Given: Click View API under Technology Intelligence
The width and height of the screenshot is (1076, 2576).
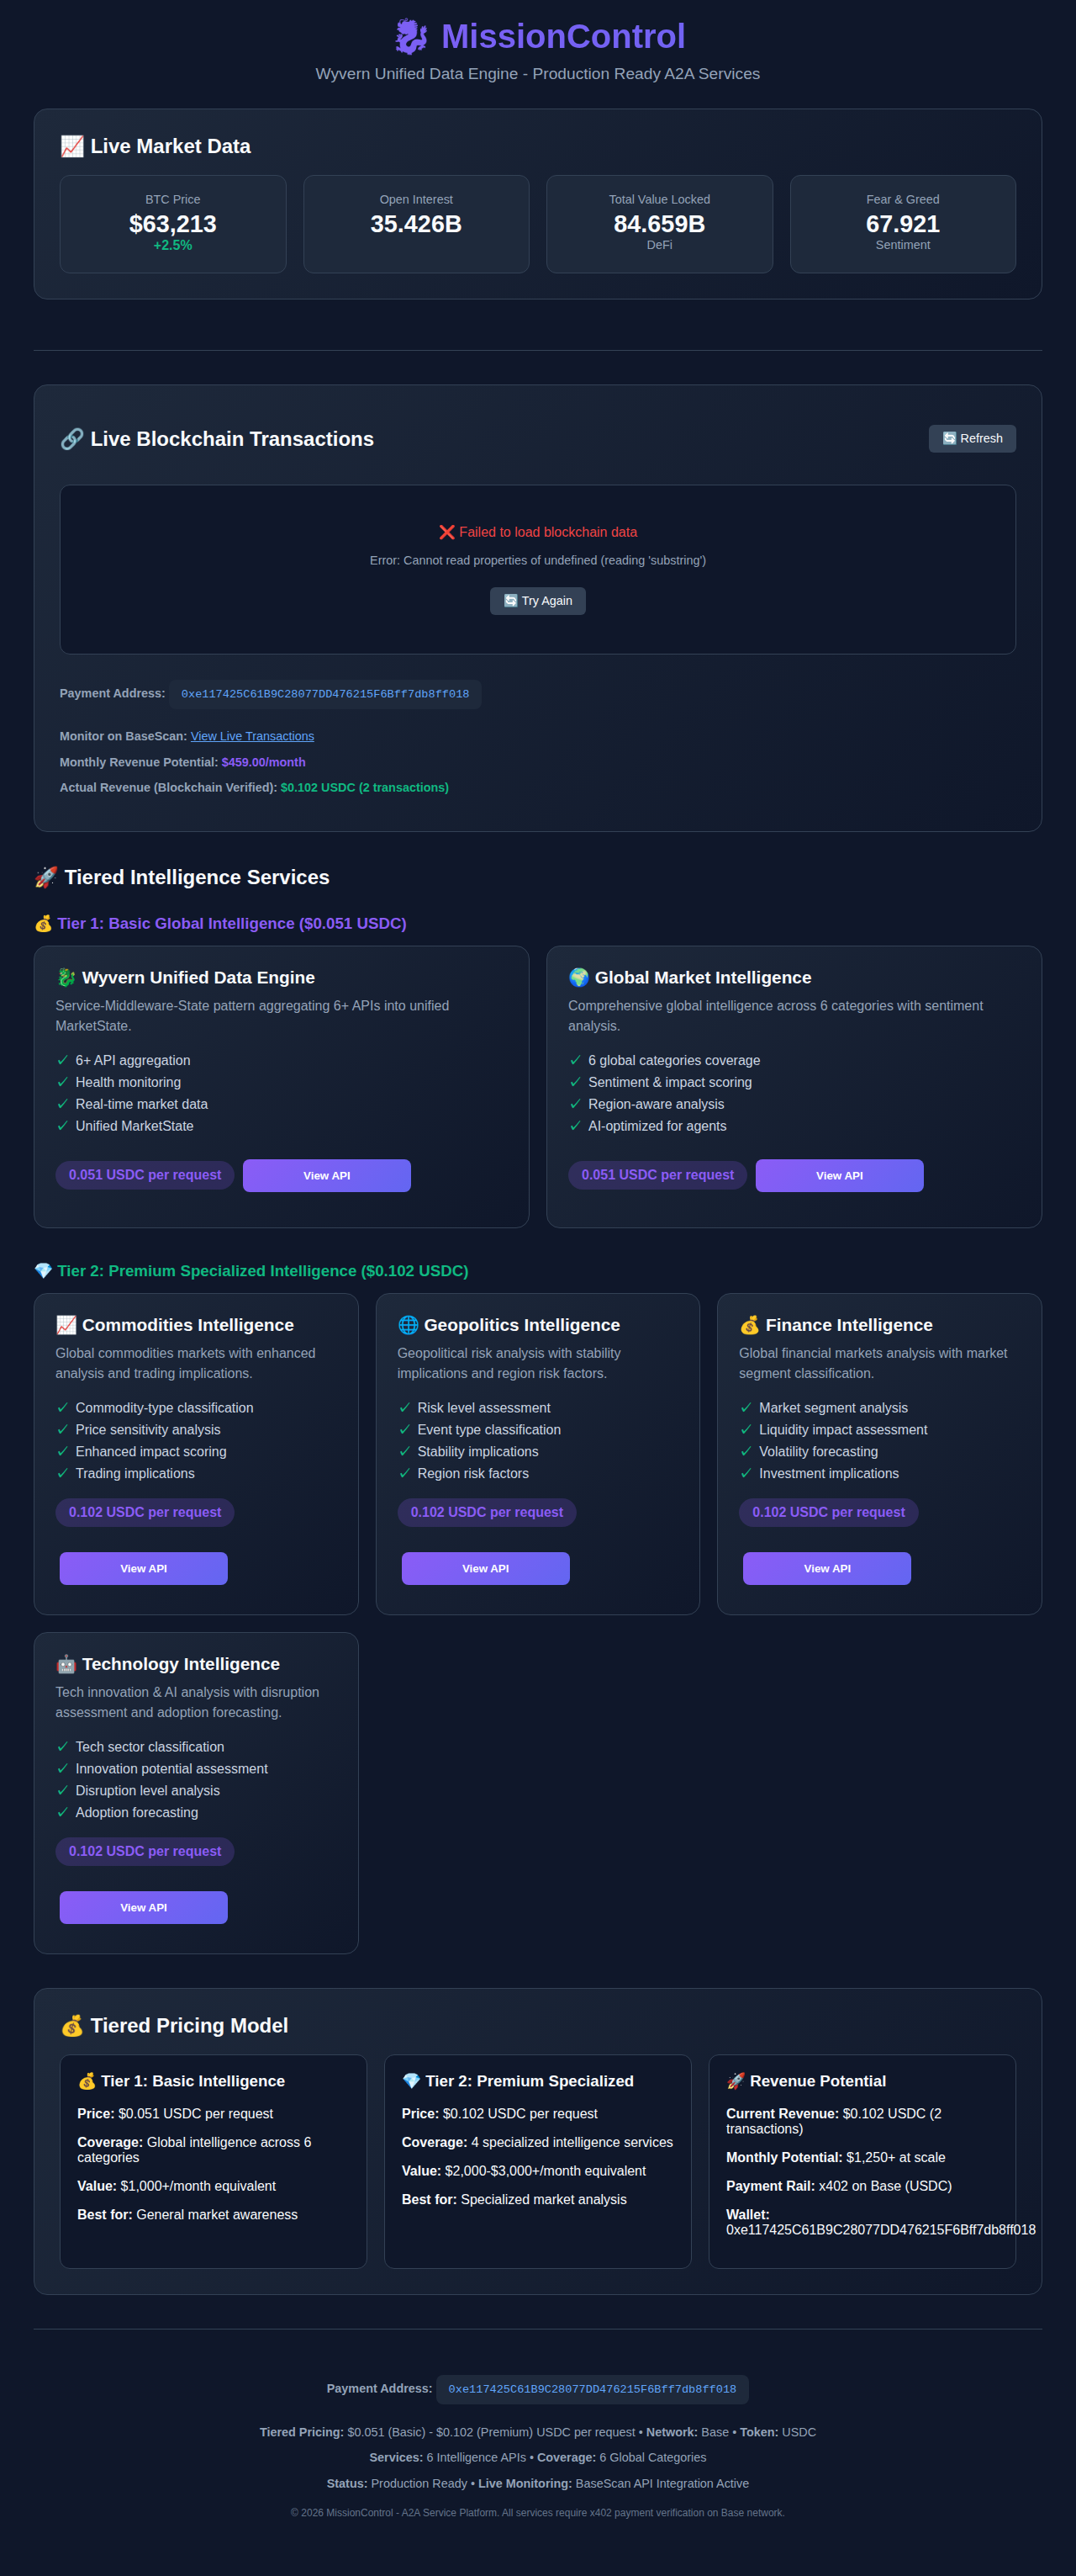Looking at the screenshot, I should coord(143,1908).
